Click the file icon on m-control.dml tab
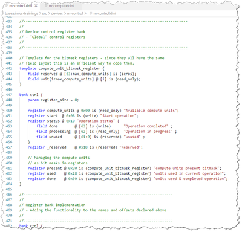 pos(7,6)
